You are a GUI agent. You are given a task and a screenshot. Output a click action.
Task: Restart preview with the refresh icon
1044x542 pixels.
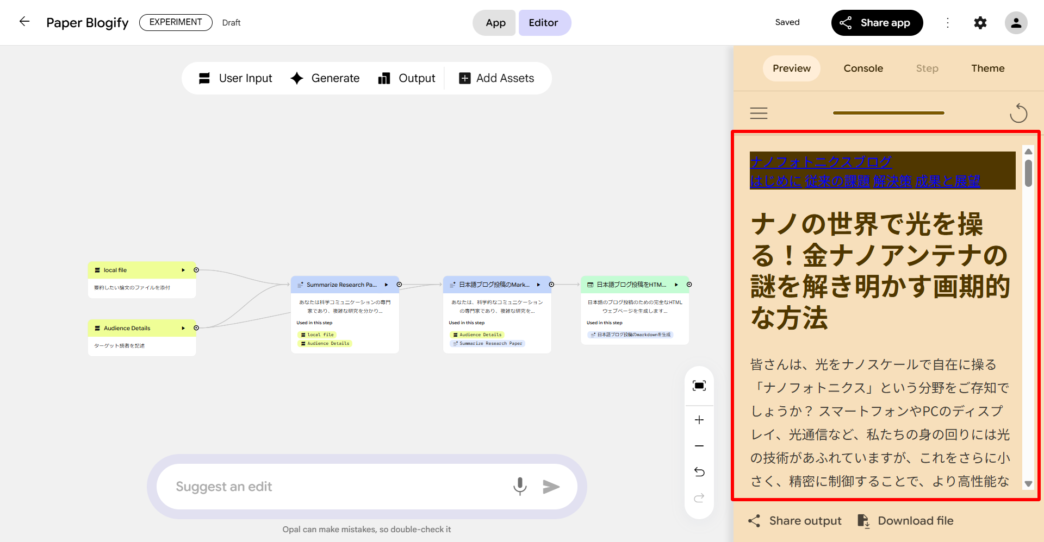tap(1018, 113)
